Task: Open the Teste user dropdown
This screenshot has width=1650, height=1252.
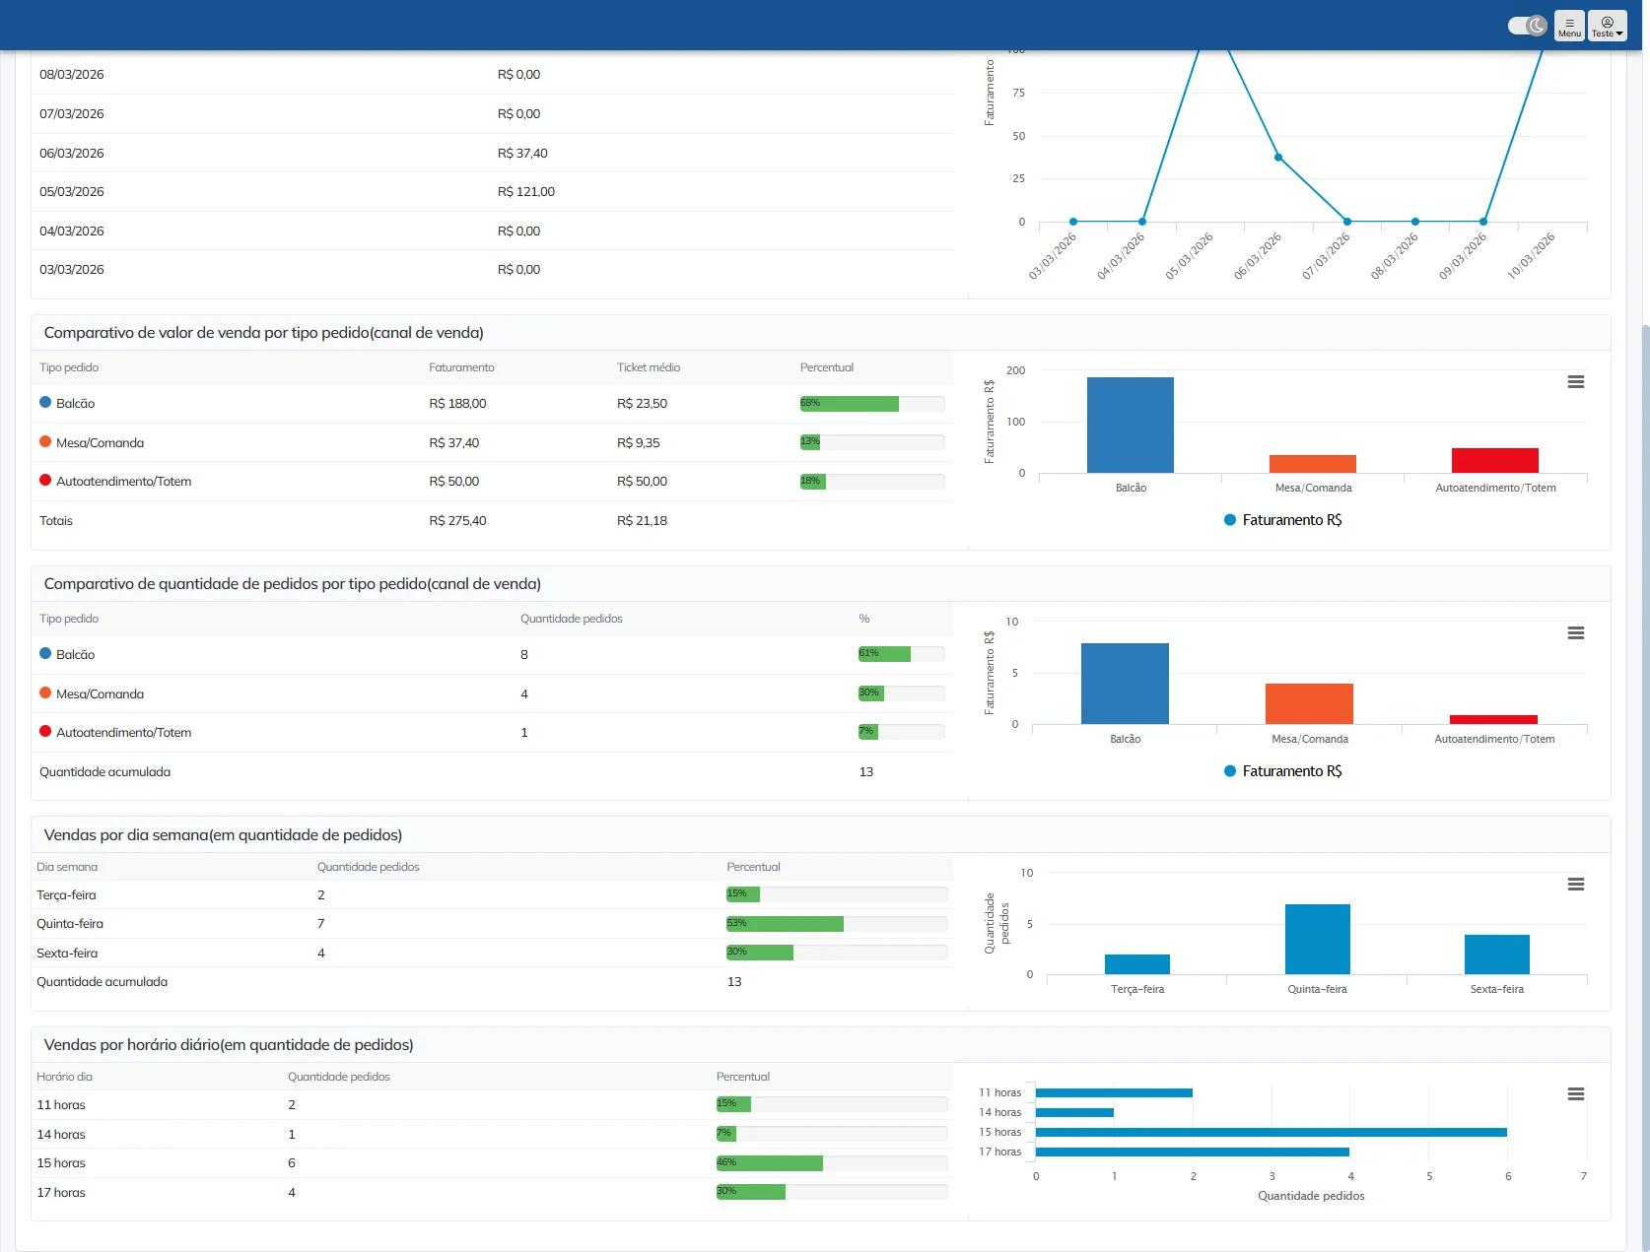Action: click(x=1607, y=26)
